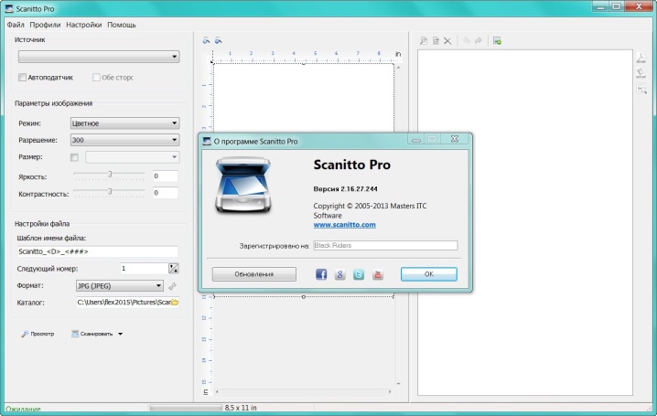This screenshot has width=657, height=416.
Task: Click OK in the About dialog
Action: coord(428,274)
